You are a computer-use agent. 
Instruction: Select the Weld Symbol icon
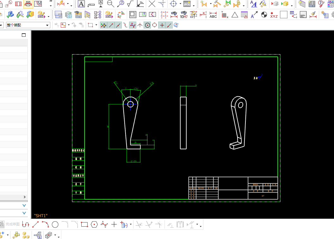pos(140,3)
